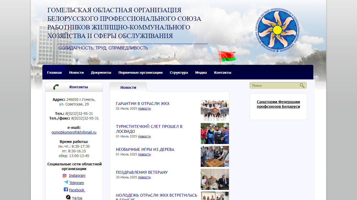The height and width of the screenshot is (200, 357).
Task: Click the Социальные сети областной организации heading
Action: tap(74, 166)
